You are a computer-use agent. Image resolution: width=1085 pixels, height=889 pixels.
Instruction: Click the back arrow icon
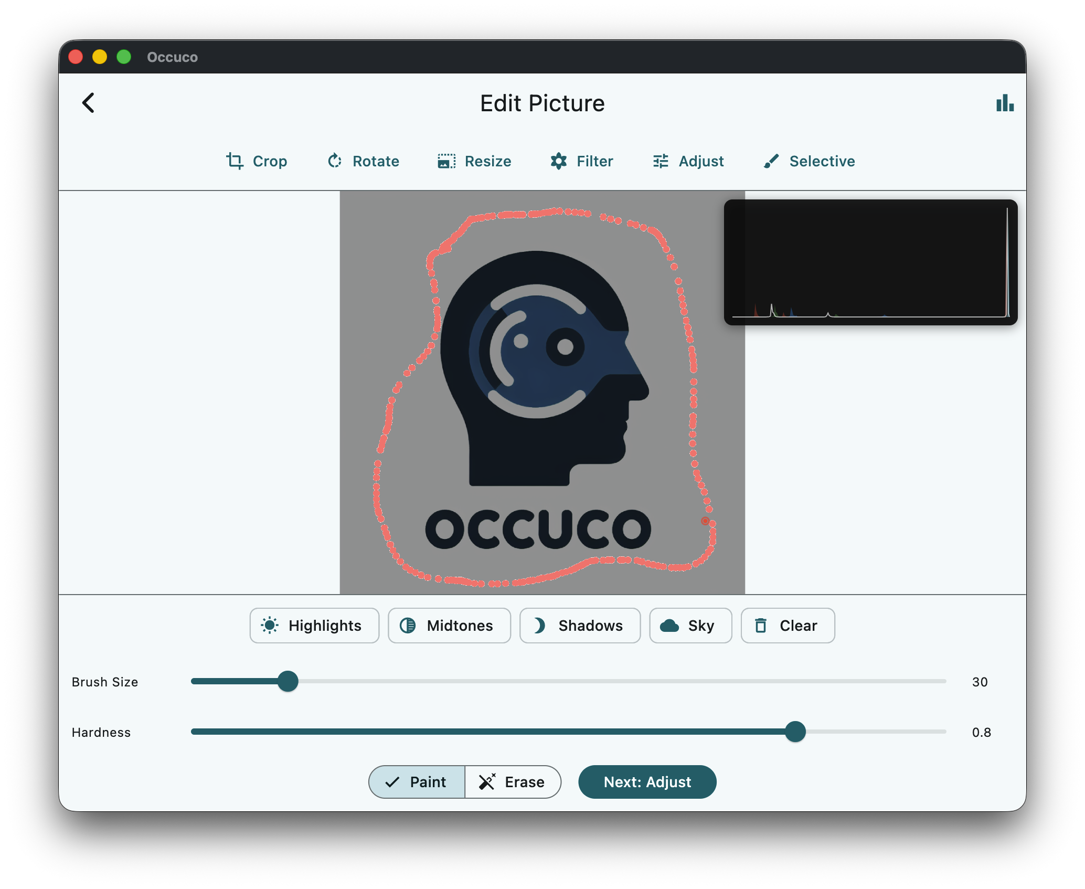88,103
